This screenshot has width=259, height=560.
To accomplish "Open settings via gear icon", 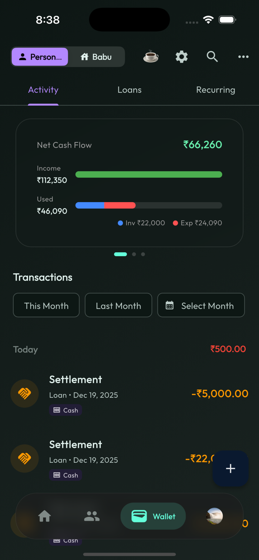I will pos(181,57).
